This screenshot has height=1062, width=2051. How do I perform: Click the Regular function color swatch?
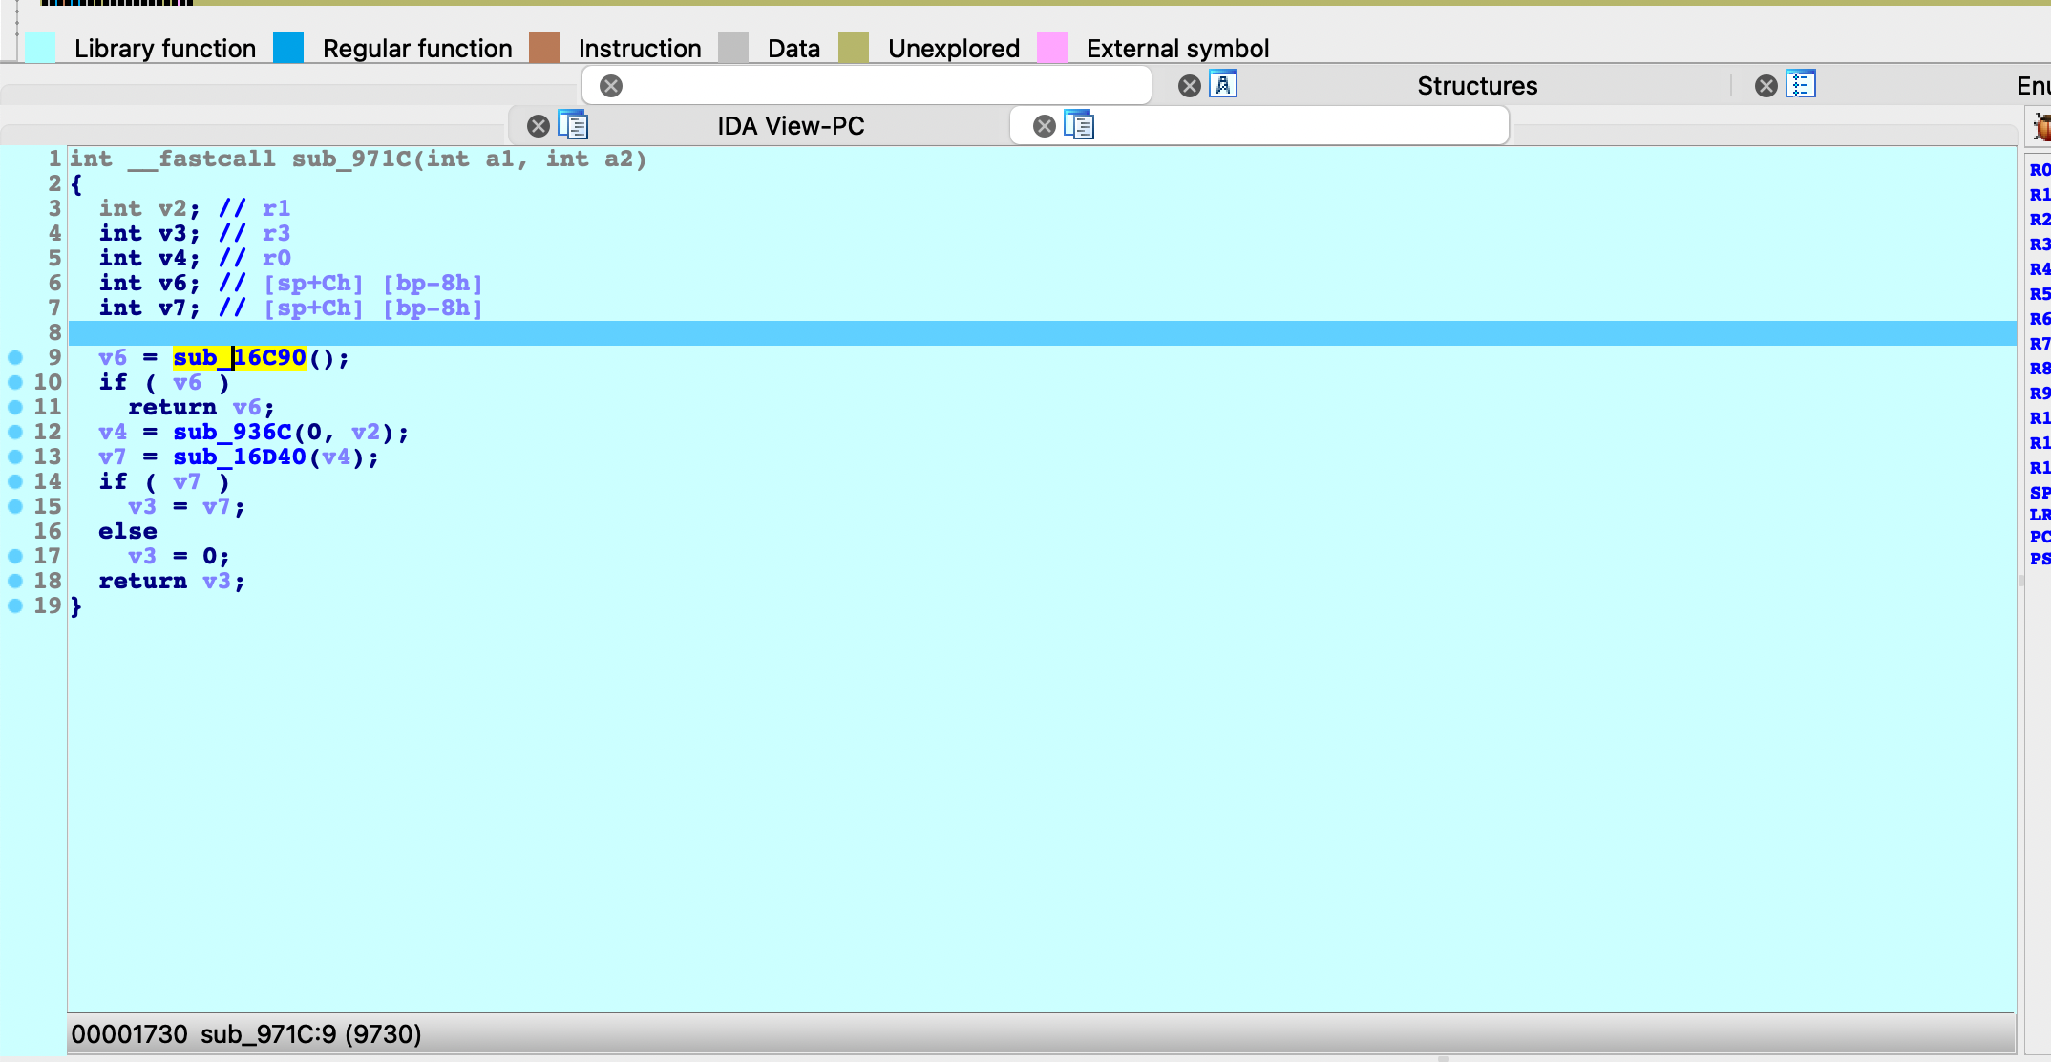[x=288, y=48]
